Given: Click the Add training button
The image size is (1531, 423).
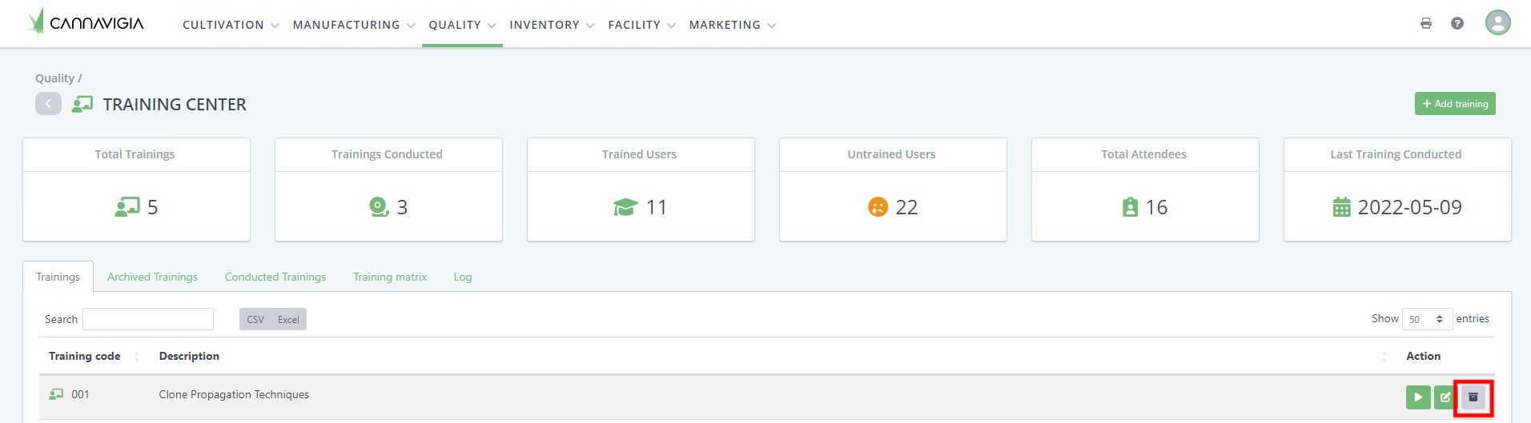Looking at the screenshot, I should 1454,104.
